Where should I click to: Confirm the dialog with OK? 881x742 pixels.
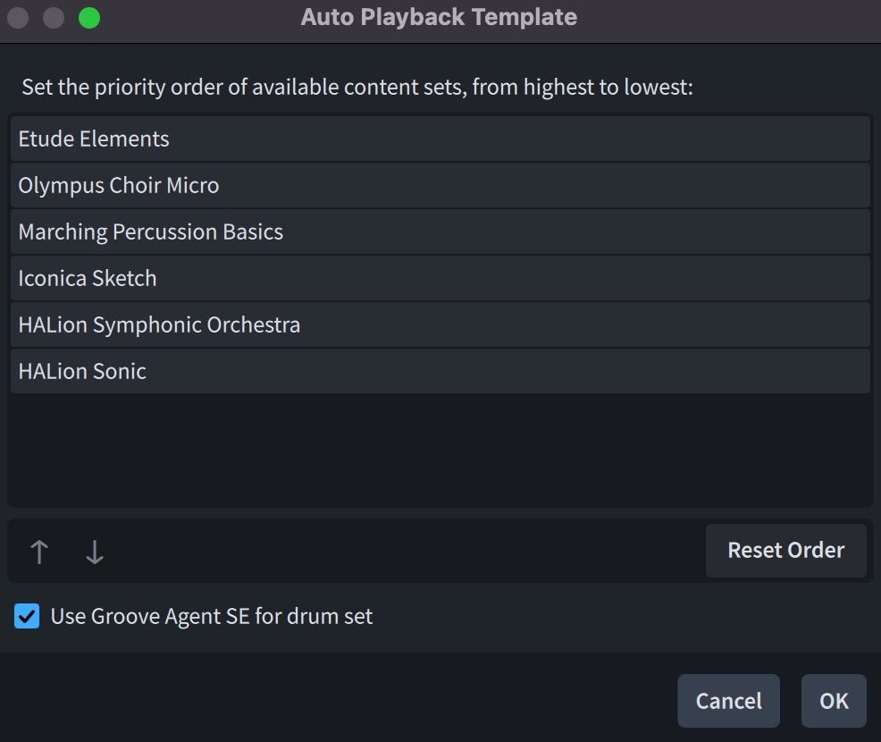point(834,701)
